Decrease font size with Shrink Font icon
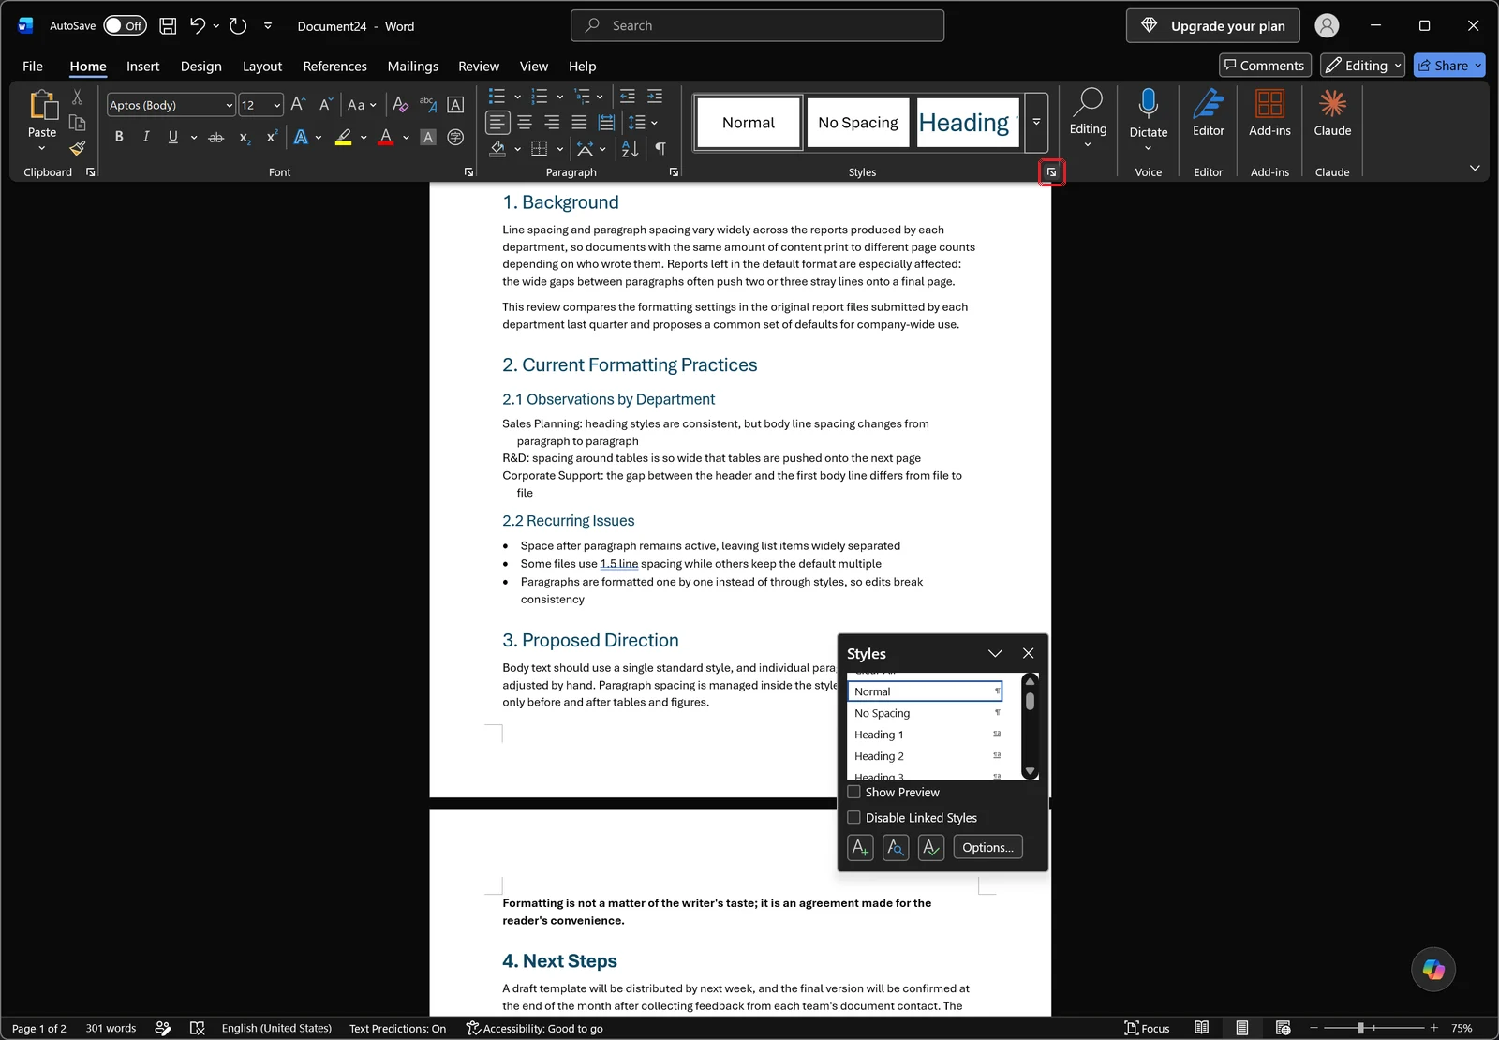The image size is (1499, 1040). (325, 105)
